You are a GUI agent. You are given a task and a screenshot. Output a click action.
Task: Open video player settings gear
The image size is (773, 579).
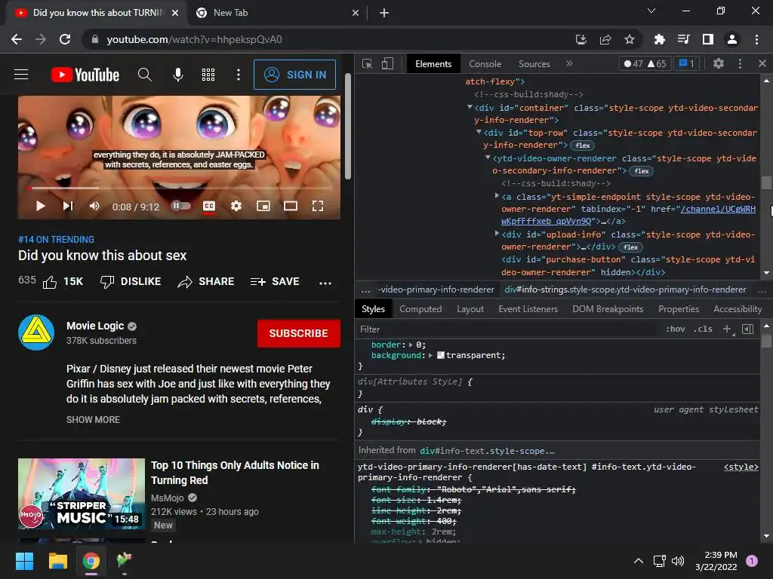236,206
